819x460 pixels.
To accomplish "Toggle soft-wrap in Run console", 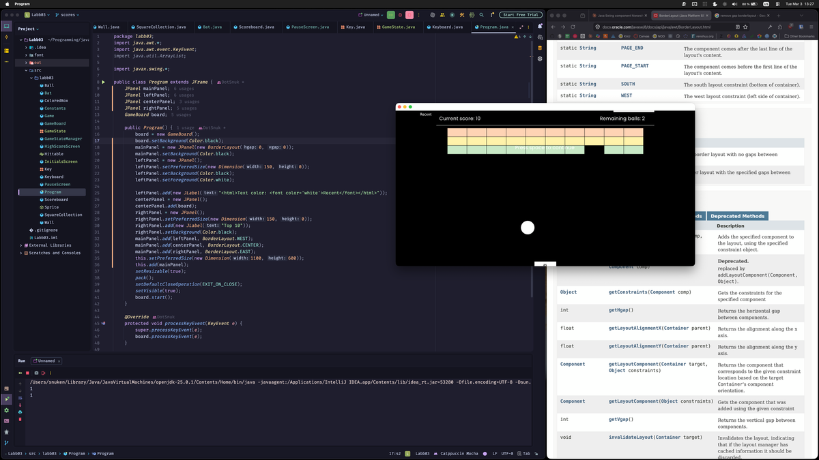I will (x=20, y=397).
